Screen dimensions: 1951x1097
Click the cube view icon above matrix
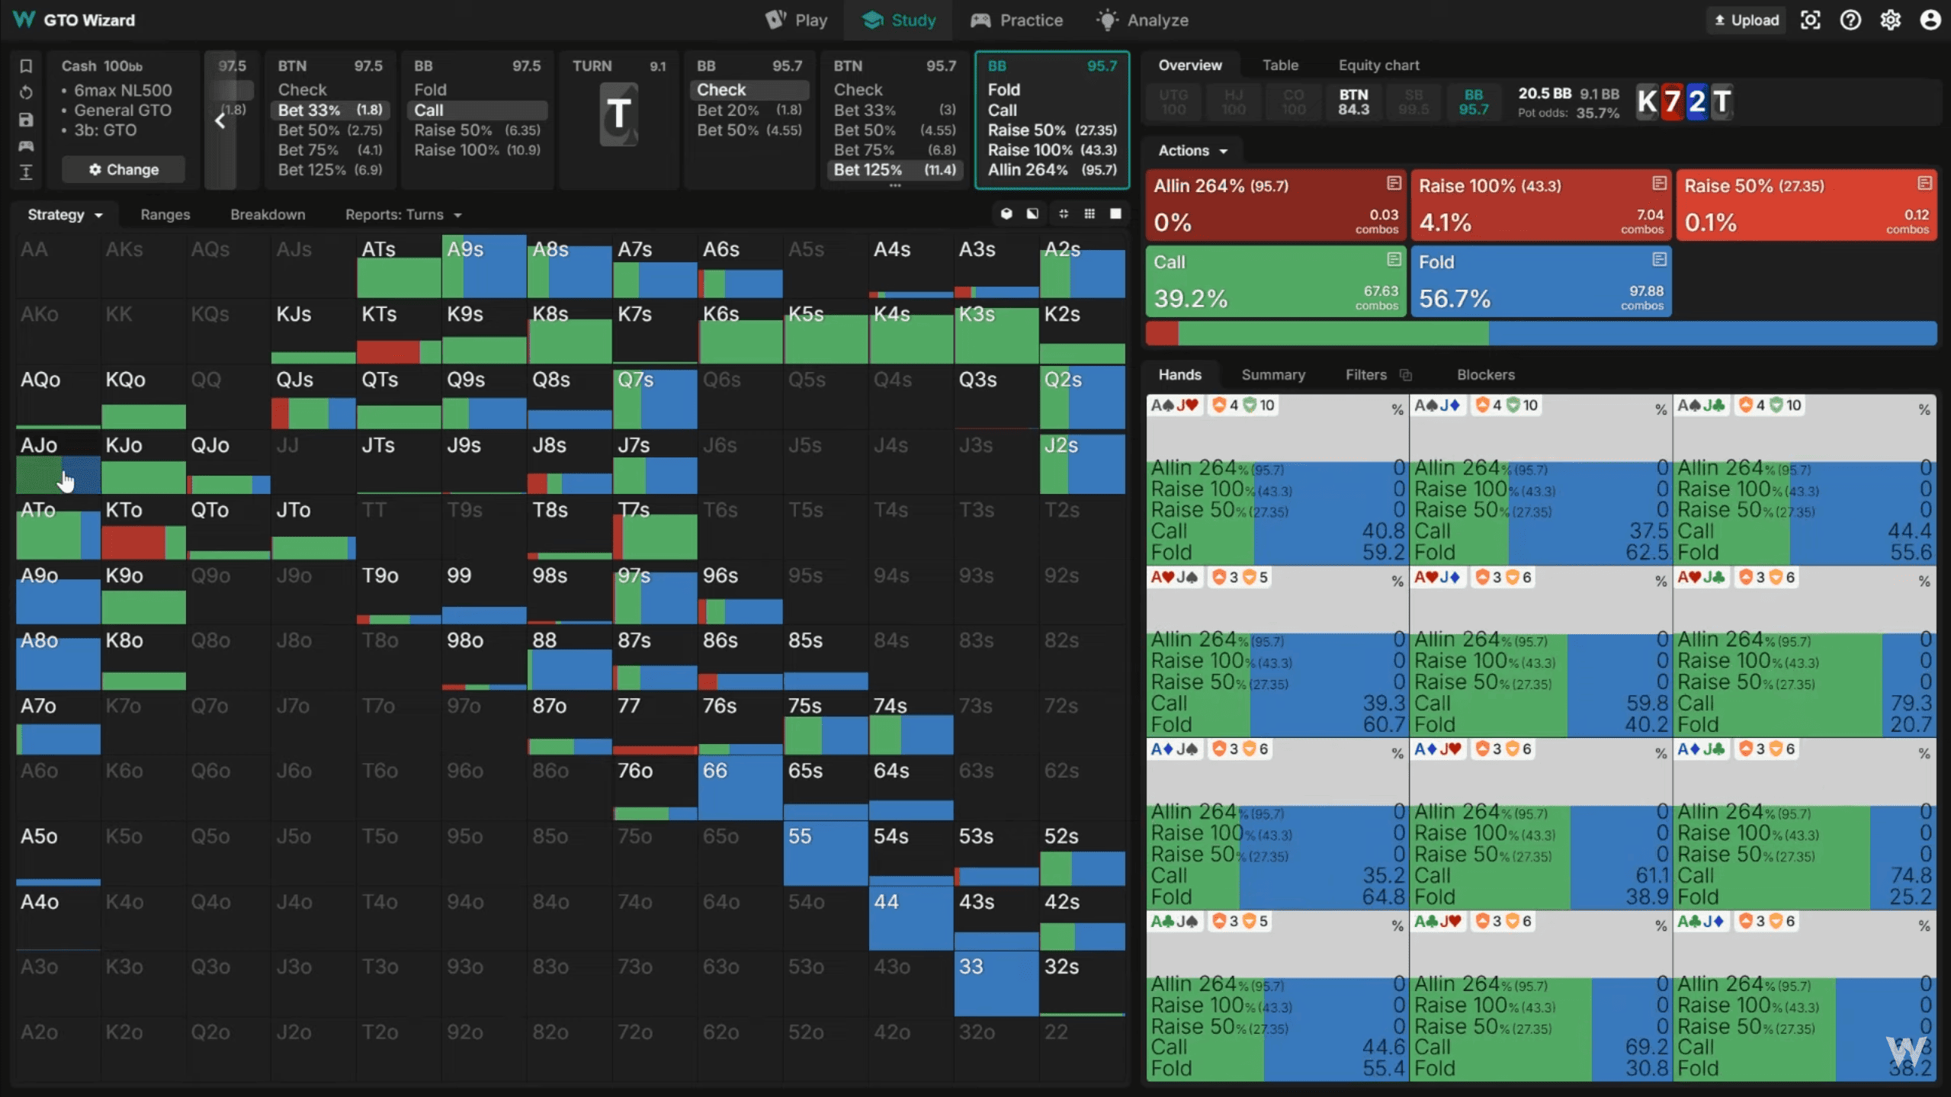tap(1006, 214)
